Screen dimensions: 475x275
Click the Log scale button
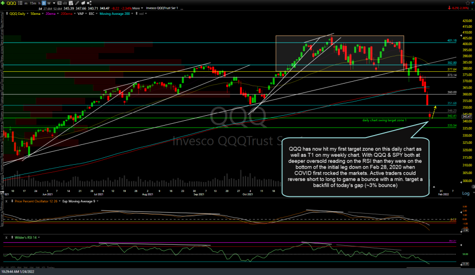pos(466,193)
